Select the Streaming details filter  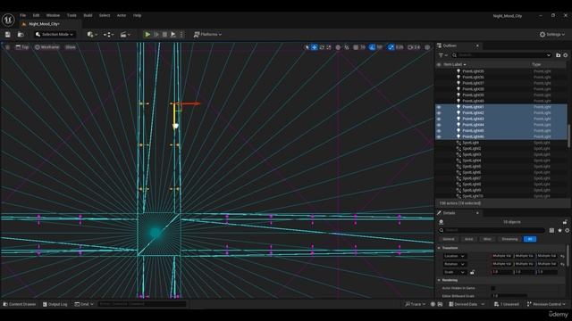point(509,239)
